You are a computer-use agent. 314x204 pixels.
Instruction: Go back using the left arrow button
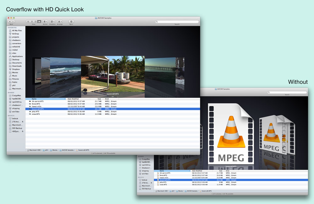(x=10, y=22)
